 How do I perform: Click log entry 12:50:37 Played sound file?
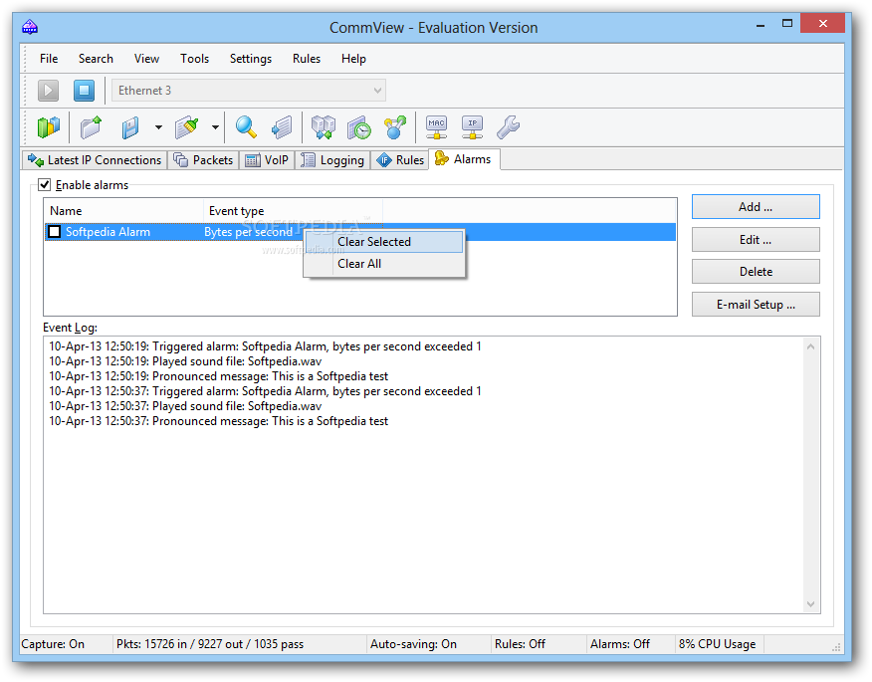coord(185,406)
